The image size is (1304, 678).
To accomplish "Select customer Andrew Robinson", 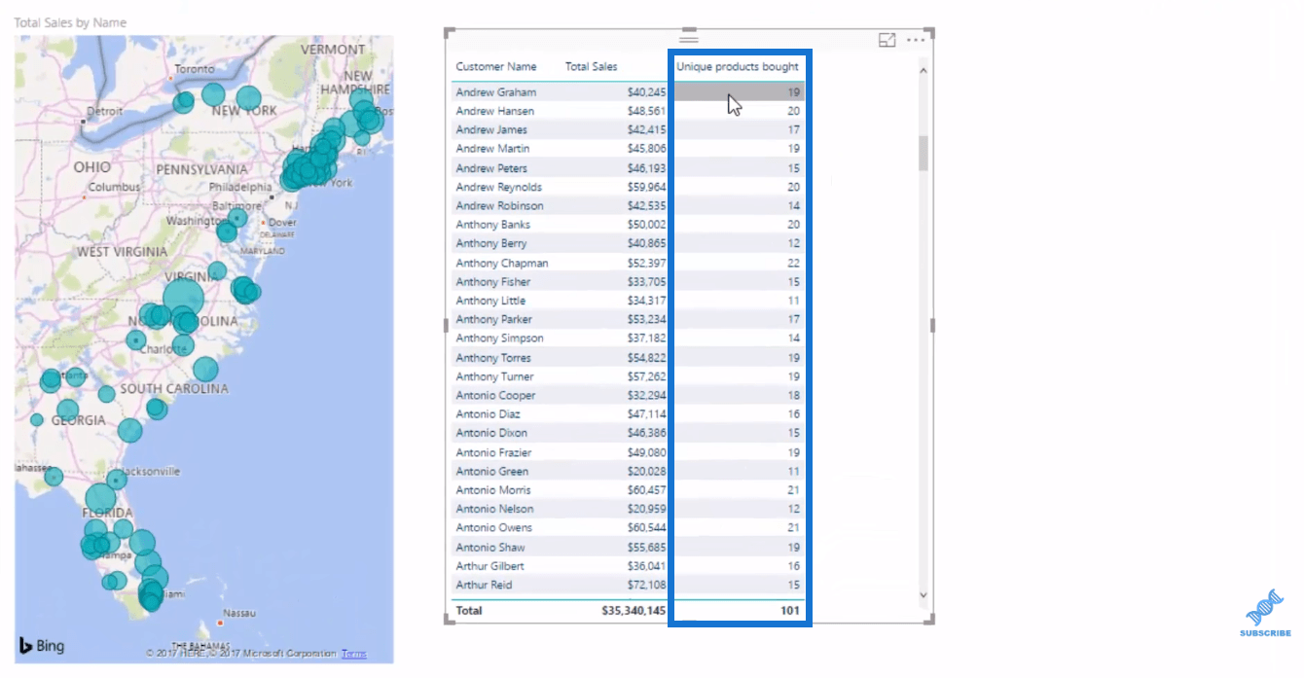I will 500,205.
